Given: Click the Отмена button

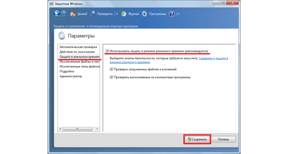Looking at the screenshot, I should 223,139.
